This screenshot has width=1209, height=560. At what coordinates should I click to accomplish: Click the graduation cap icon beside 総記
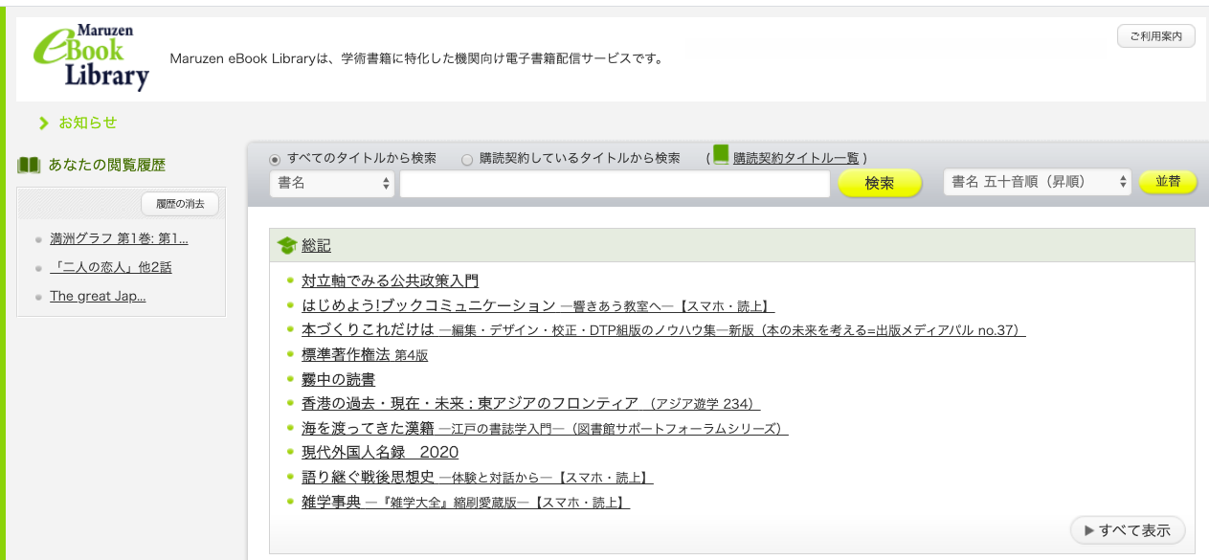pos(286,246)
